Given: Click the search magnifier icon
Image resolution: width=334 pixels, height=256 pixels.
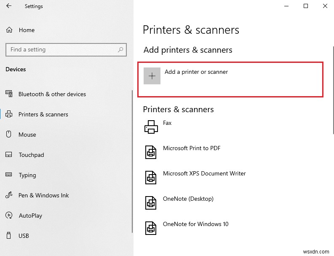Looking at the screenshot, I should tap(120, 50).
